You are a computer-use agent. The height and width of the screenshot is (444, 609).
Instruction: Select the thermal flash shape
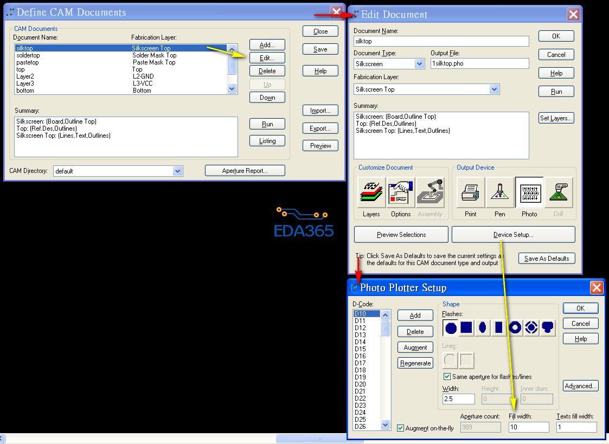531,327
